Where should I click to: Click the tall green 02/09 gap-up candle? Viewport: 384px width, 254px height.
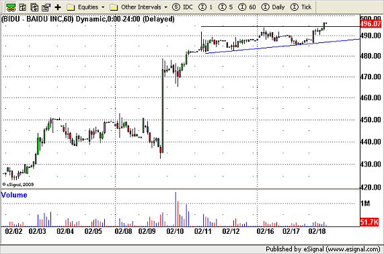pos(163,110)
